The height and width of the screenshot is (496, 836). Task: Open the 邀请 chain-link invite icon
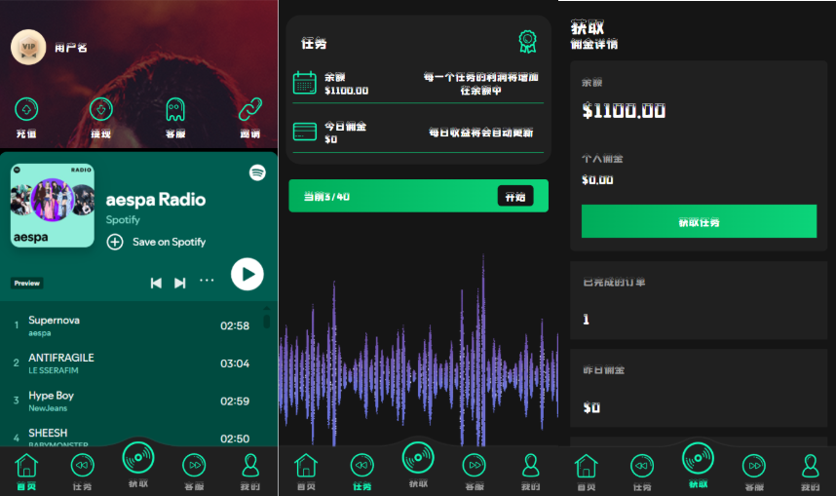click(x=250, y=110)
